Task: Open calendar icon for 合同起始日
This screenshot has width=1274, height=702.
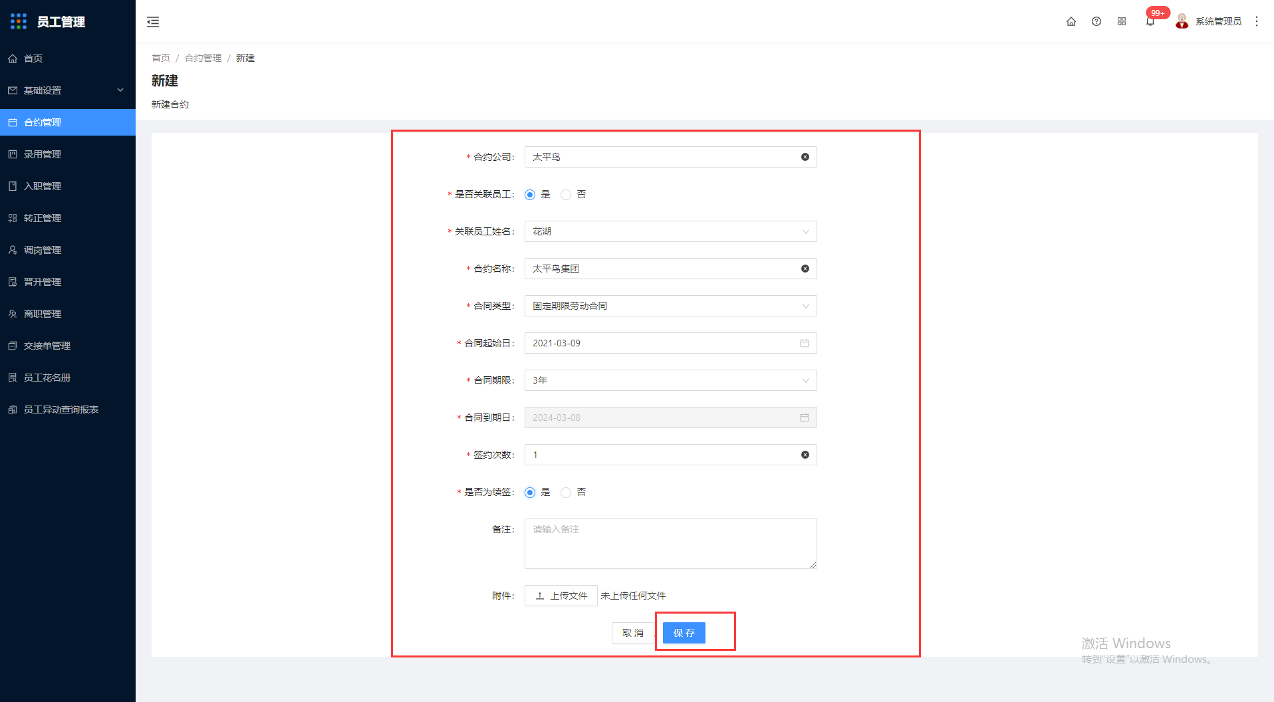Action: (805, 343)
